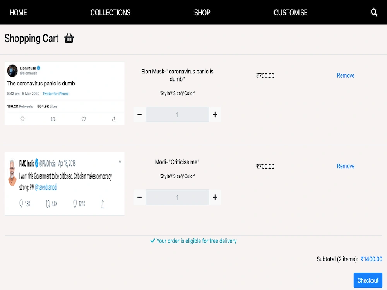
Task: Click 'Style'/'Size'/'Color' under Elon Musk item
Action: click(177, 93)
